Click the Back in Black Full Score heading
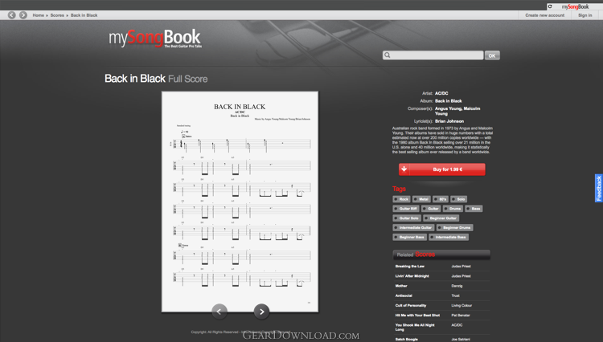This screenshot has width=603, height=342. 156,79
